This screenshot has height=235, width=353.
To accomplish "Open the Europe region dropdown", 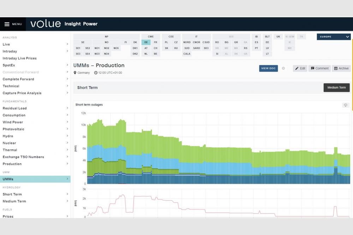I will [x=334, y=37].
